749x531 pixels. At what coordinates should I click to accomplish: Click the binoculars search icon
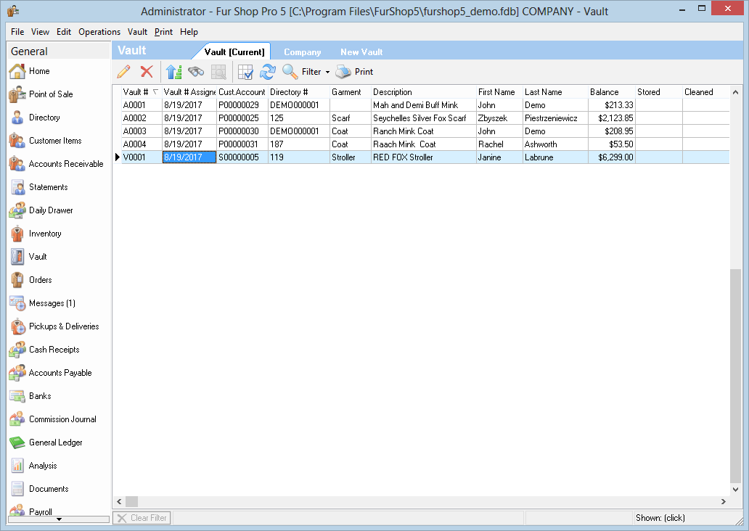coord(196,72)
